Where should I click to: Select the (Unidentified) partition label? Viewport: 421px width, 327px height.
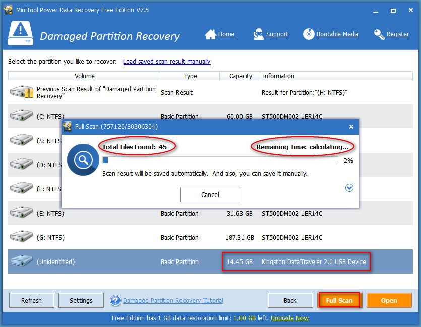pyautogui.click(x=55, y=262)
